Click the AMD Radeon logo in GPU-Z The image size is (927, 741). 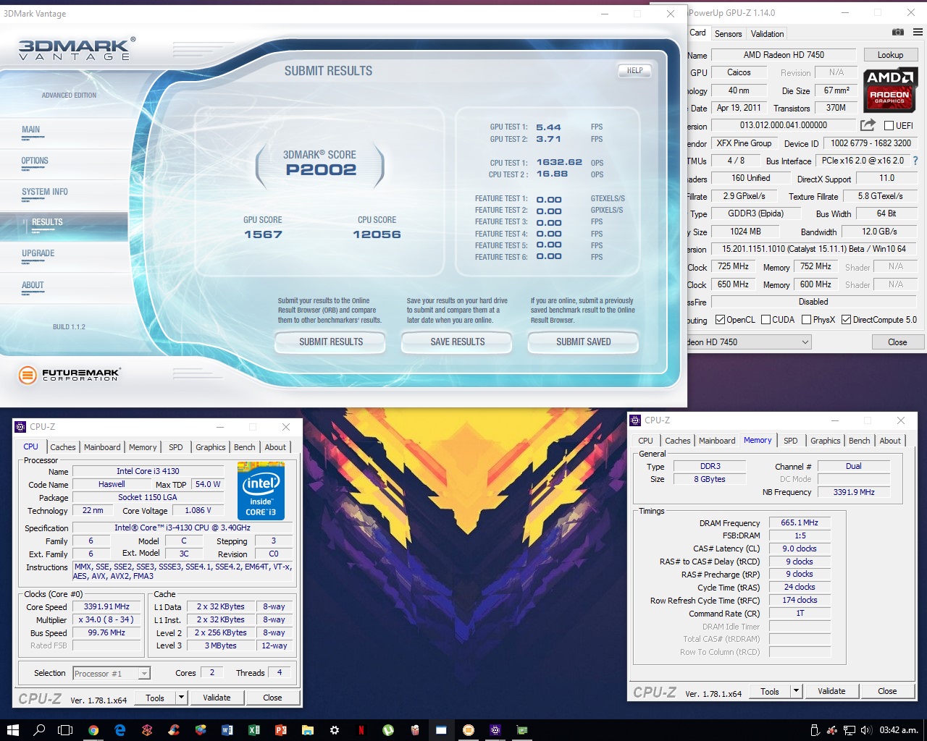click(x=889, y=90)
